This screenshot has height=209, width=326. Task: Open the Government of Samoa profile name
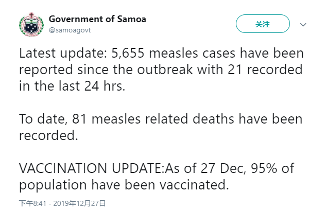tap(97, 19)
